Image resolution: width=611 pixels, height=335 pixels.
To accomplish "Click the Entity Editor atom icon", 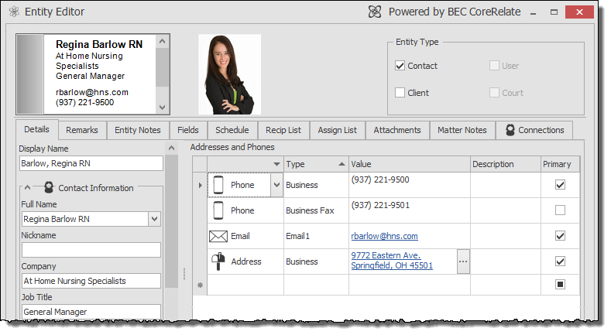I will [13, 12].
